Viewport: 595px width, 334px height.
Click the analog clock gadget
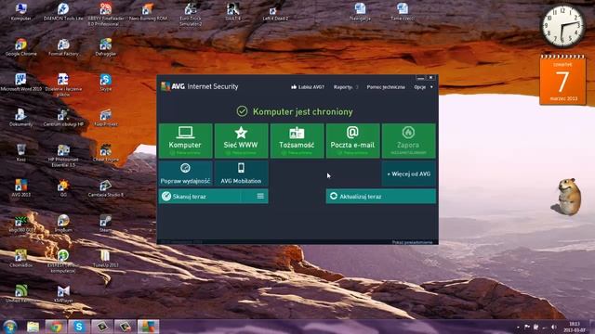[x=562, y=27]
